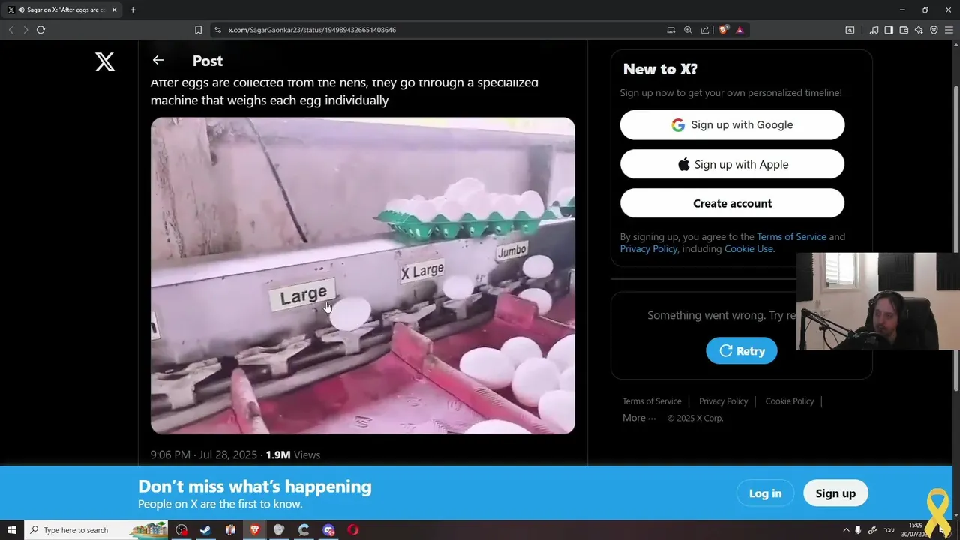The height and width of the screenshot is (540, 960).
Task: Open the Brave VPN shield icon
Action: point(934,30)
